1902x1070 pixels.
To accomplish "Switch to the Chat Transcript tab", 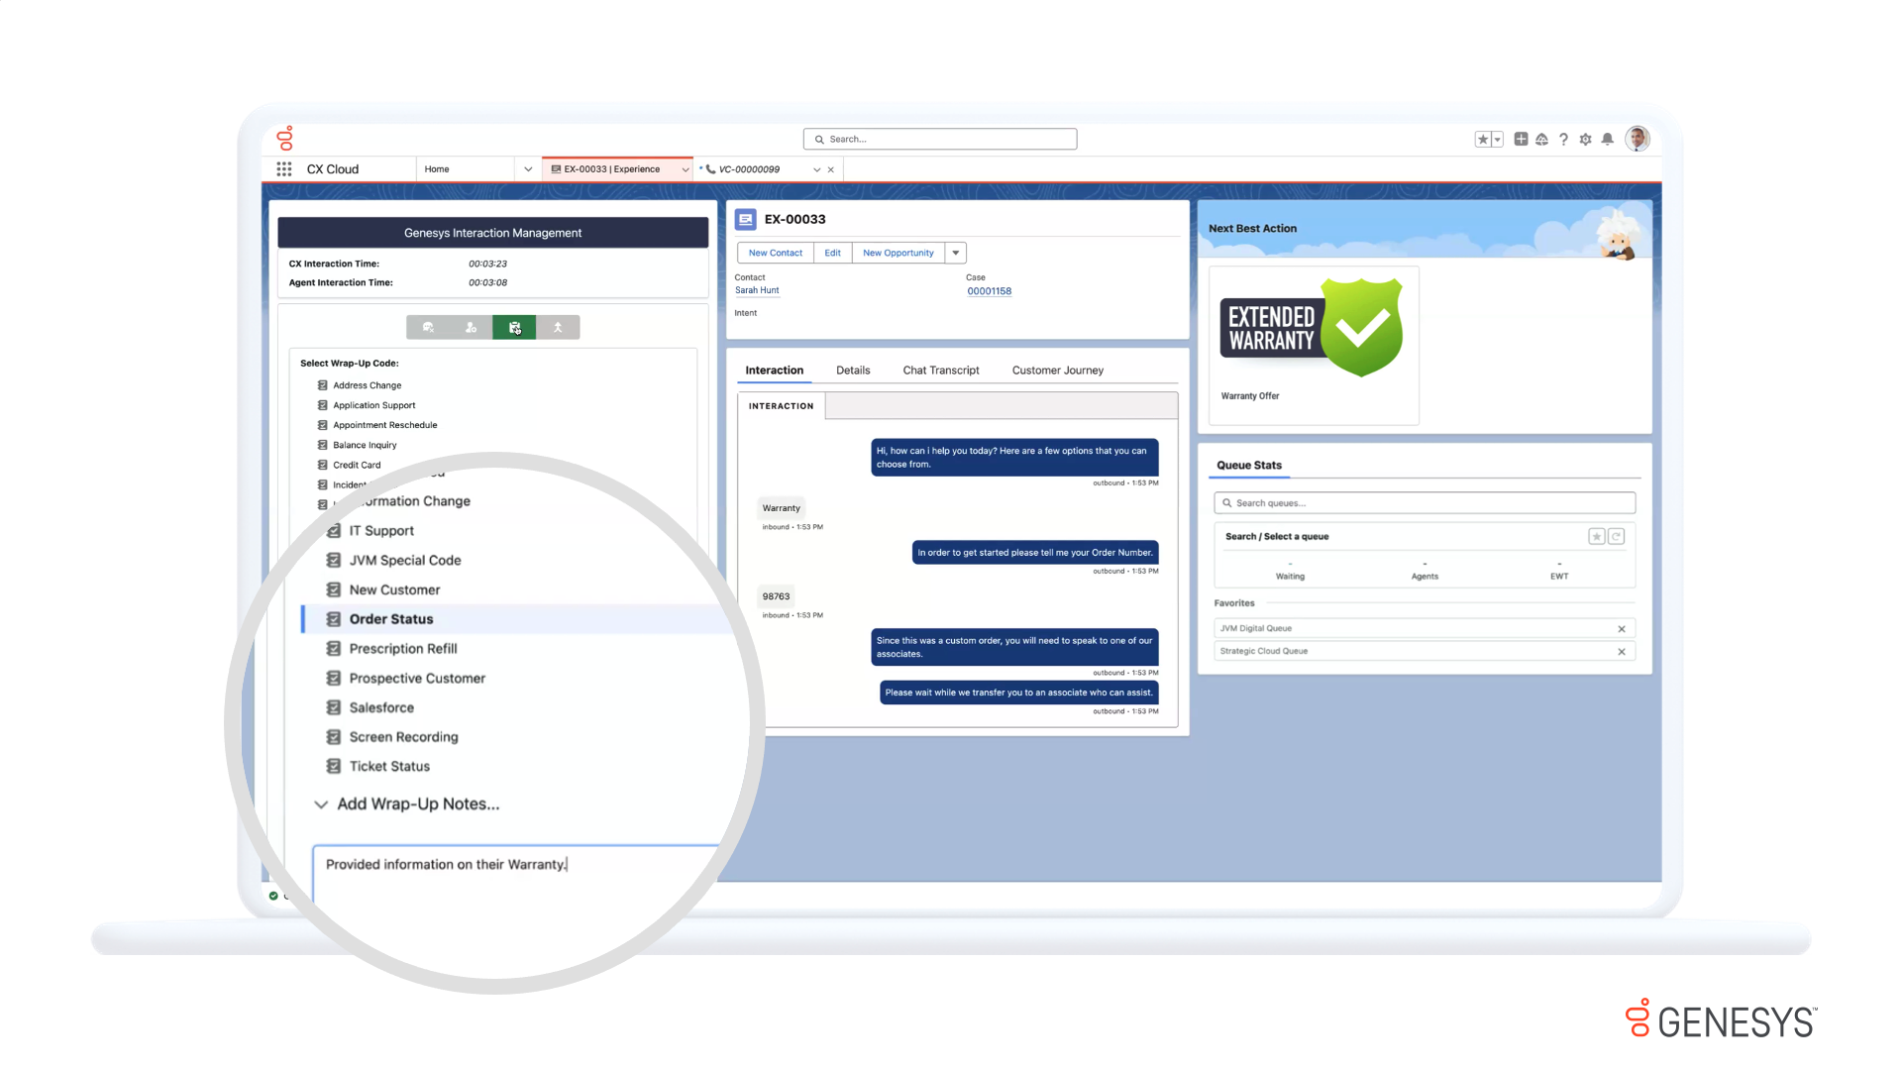I will point(940,371).
